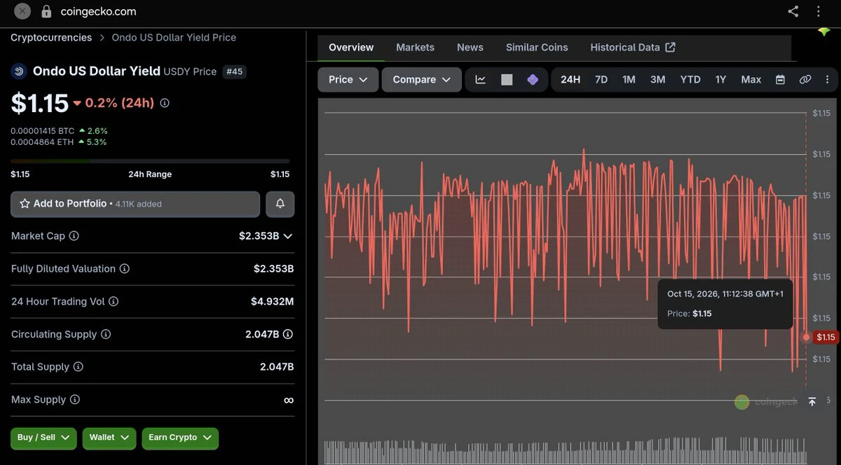Click the info icon beside 2.047B circulating value

click(x=288, y=334)
